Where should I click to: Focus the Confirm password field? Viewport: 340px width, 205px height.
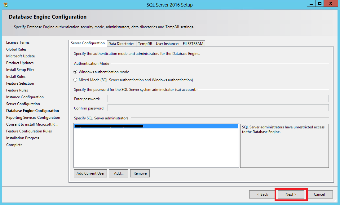point(218,108)
